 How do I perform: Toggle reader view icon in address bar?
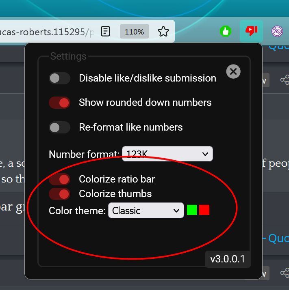click(x=105, y=31)
